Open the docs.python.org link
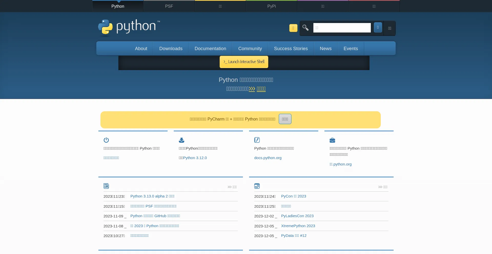This screenshot has width=492, height=254. click(268, 158)
